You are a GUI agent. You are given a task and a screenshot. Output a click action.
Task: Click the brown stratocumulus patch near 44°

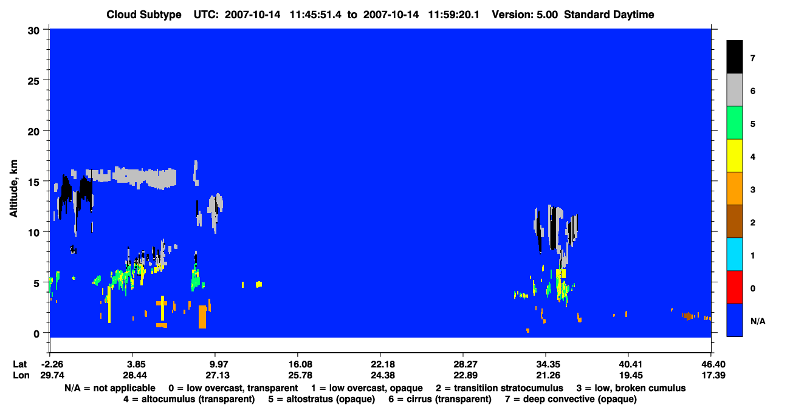(x=687, y=316)
